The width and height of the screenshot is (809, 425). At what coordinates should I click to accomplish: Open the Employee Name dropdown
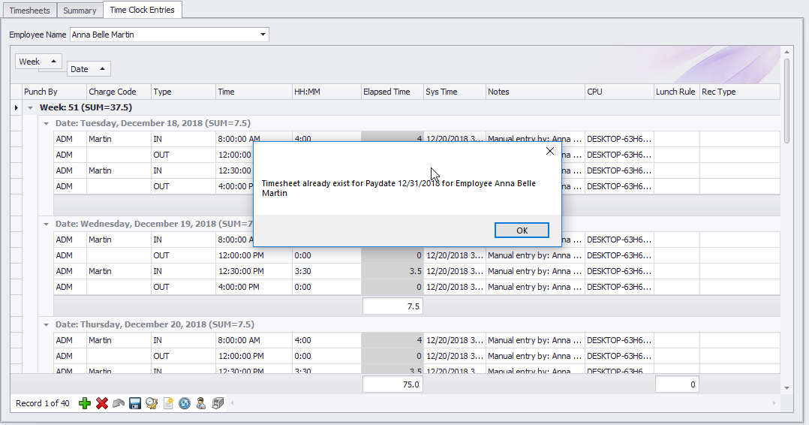coord(263,35)
